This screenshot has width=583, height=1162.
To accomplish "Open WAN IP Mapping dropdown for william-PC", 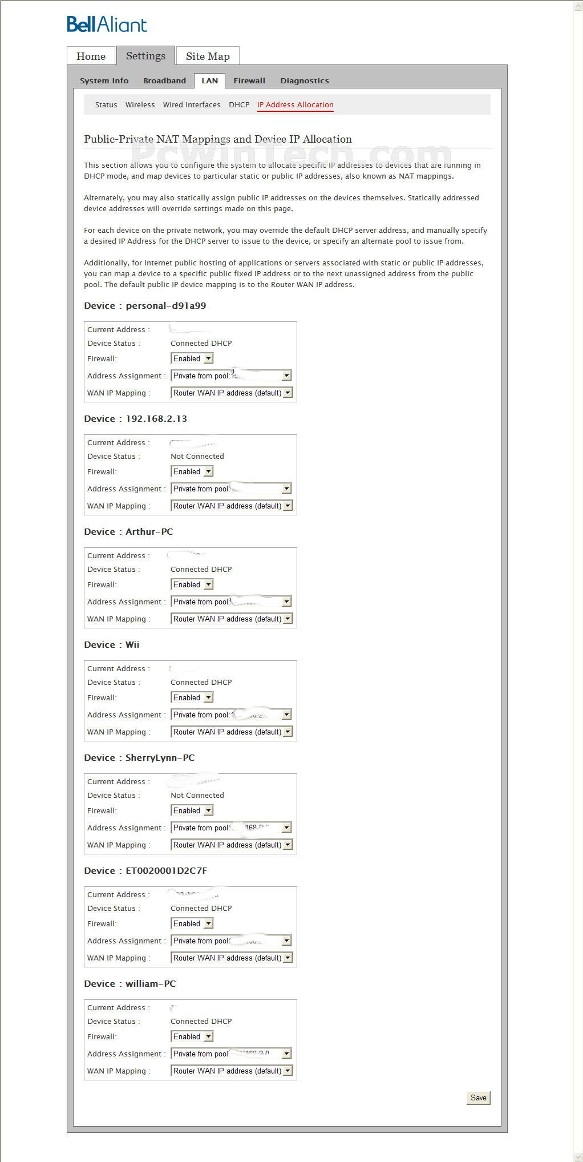I will 232,1071.
